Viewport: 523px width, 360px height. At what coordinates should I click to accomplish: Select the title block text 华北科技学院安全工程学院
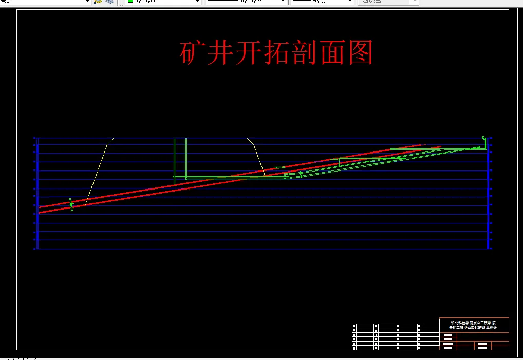point(473,323)
